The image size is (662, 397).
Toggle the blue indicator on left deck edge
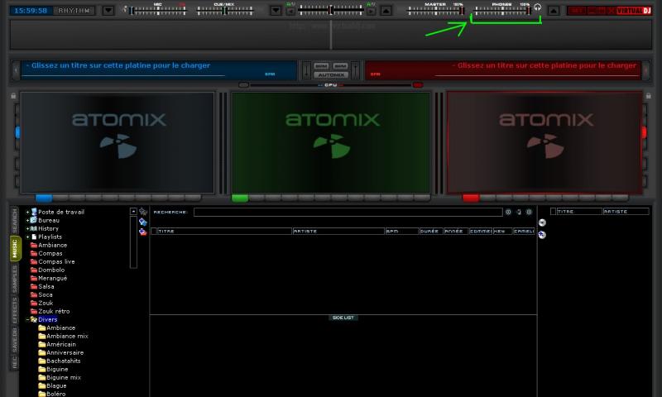(17, 132)
